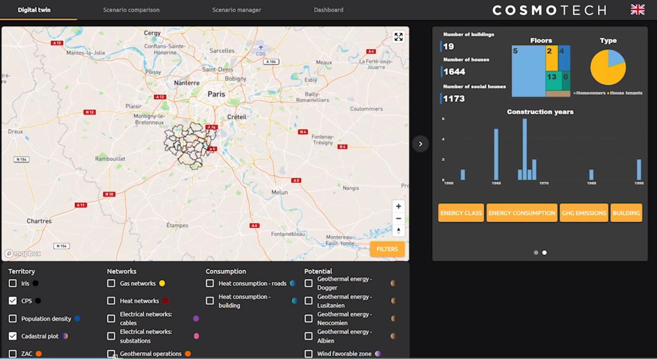Open the Digital twin tab
The width and height of the screenshot is (657, 359).
tap(34, 10)
